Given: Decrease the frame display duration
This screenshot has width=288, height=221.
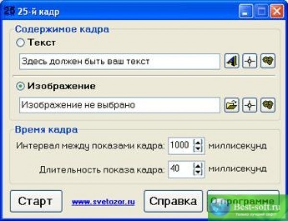Looking at the screenshot, I should (x=198, y=172).
